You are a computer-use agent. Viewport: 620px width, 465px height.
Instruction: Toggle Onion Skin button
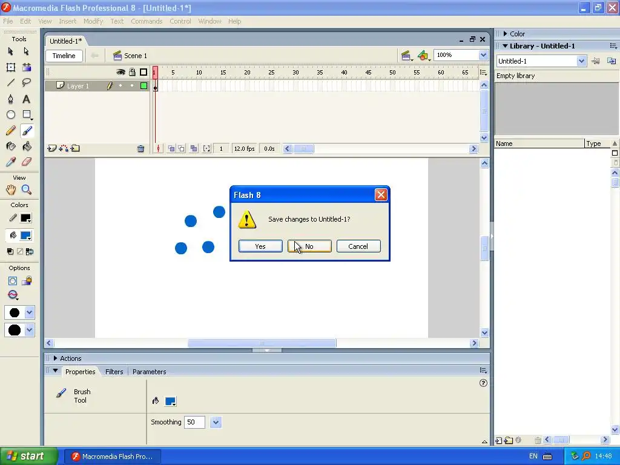click(x=171, y=149)
